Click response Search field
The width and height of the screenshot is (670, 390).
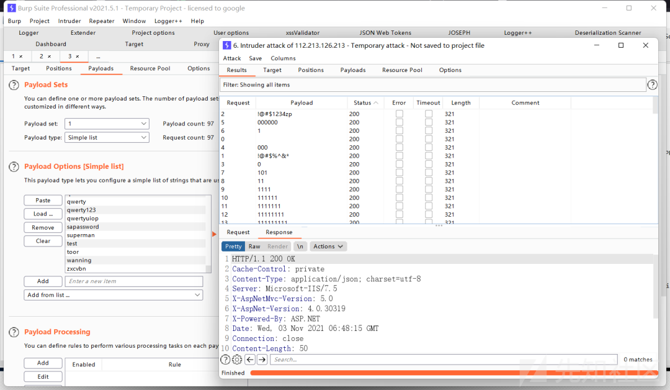pos(444,360)
